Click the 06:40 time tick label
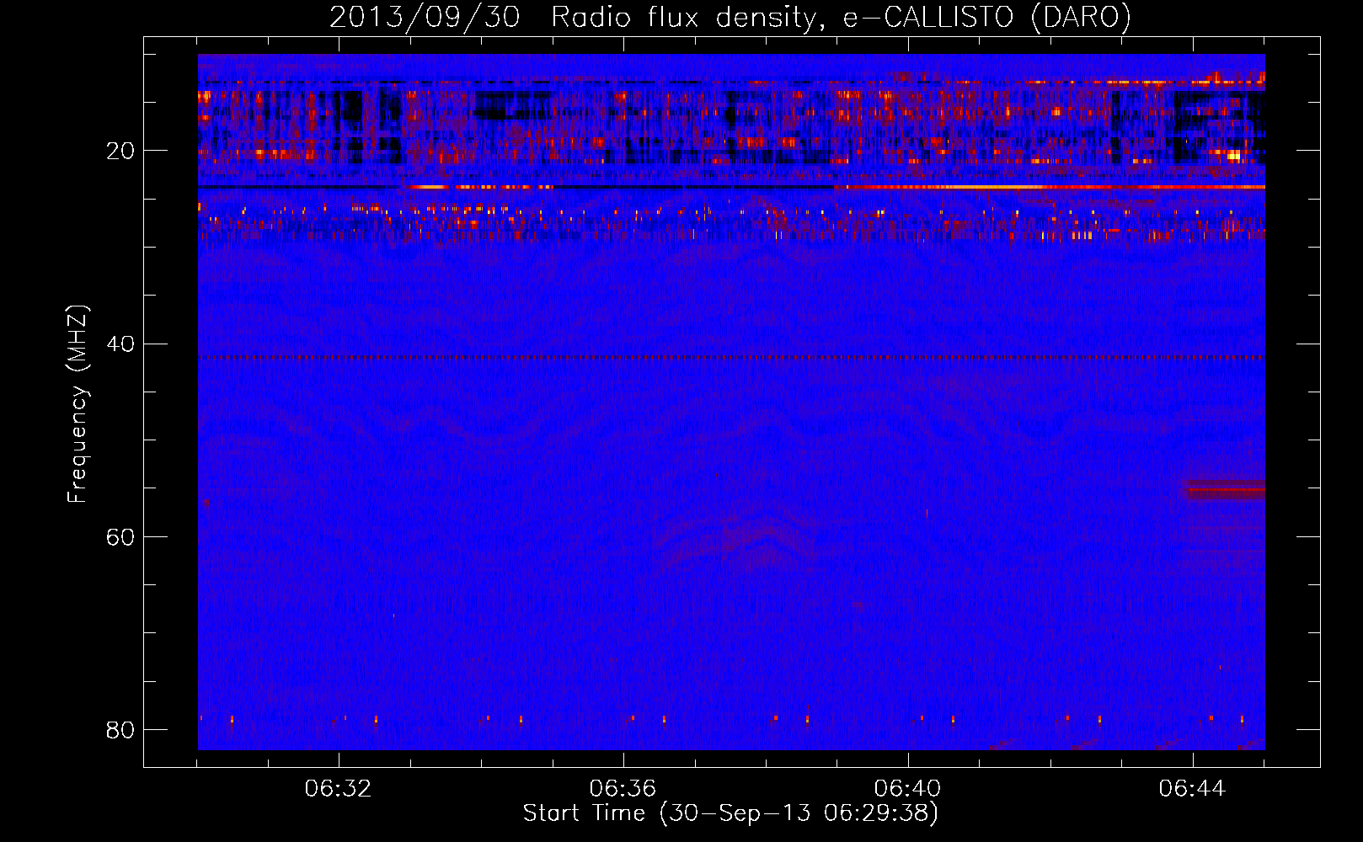This screenshot has width=1363, height=842. click(908, 789)
